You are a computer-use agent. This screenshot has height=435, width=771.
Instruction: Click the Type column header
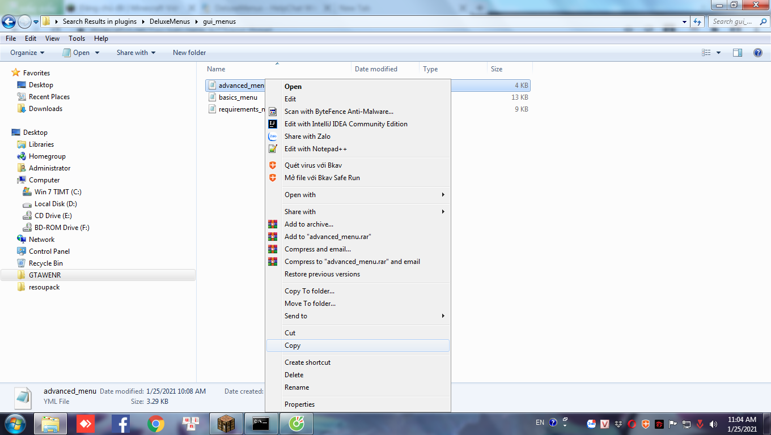tap(454, 69)
